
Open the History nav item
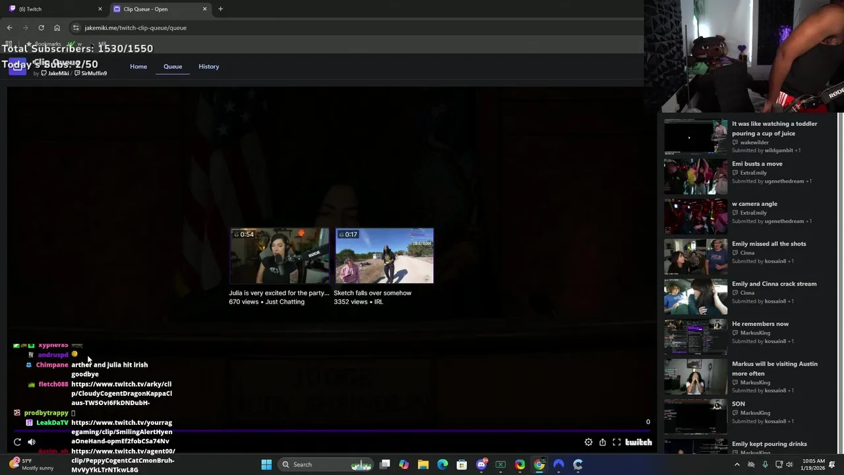pyautogui.click(x=208, y=67)
